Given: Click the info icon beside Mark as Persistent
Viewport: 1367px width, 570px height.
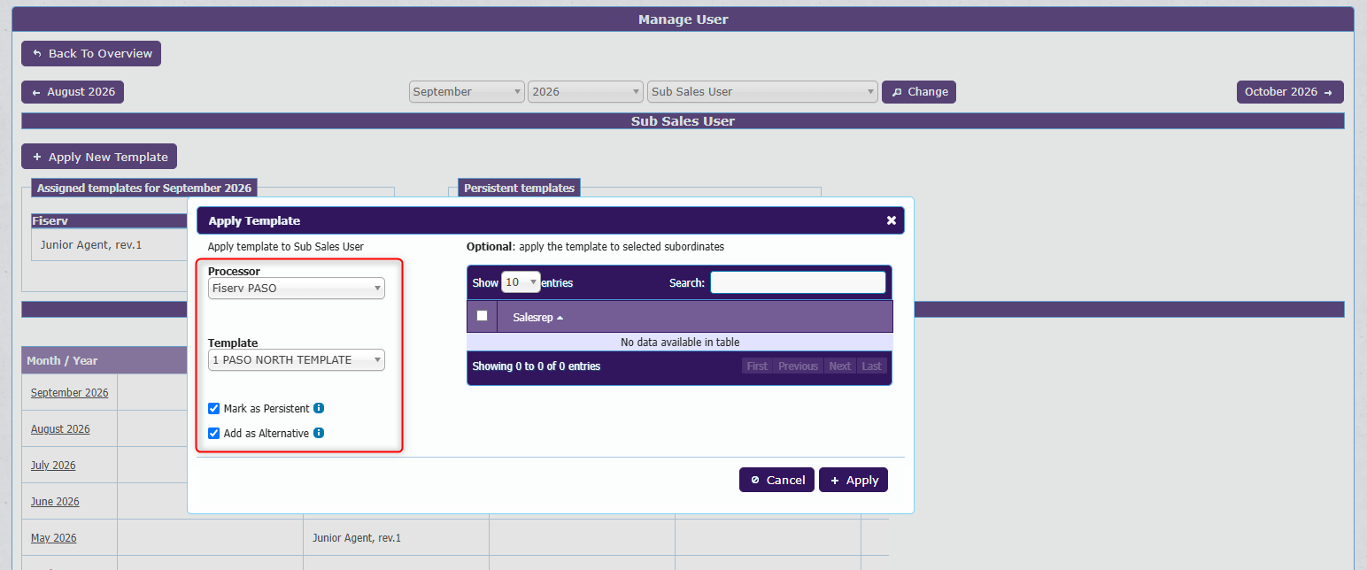Looking at the screenshot, I should point(319,409).
